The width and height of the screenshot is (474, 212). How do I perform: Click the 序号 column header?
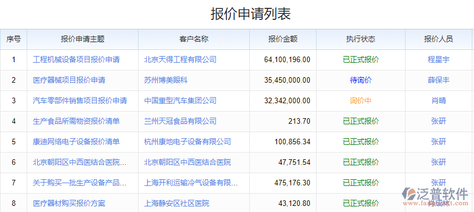13,39
